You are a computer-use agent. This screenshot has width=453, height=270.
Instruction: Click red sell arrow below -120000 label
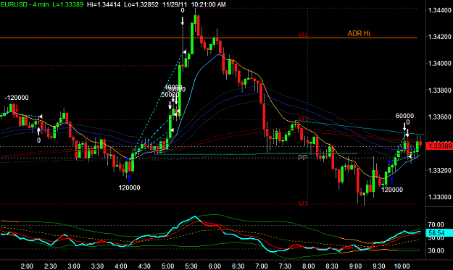pyautogui.click(x=17, y=109)
